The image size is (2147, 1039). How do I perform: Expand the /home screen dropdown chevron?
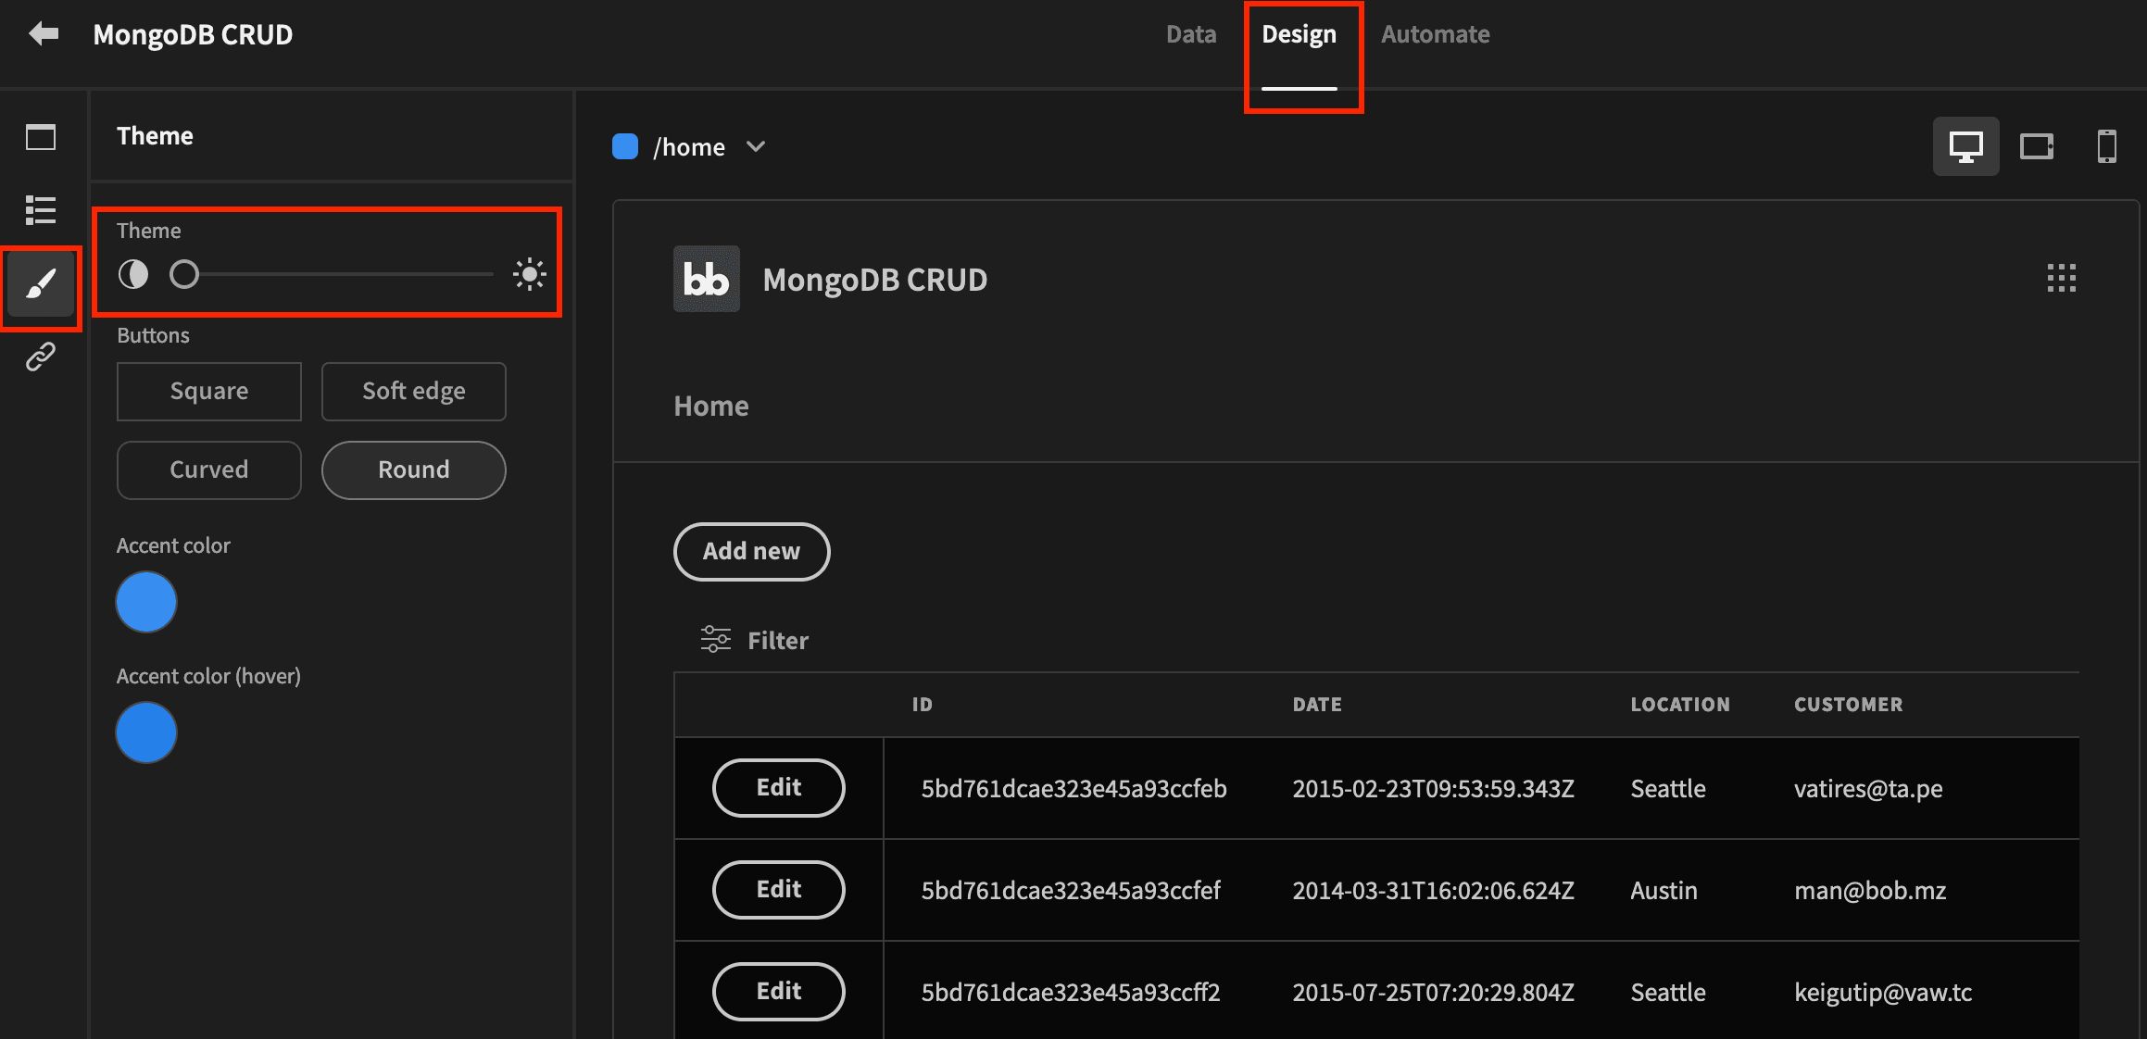click(756, 146)
